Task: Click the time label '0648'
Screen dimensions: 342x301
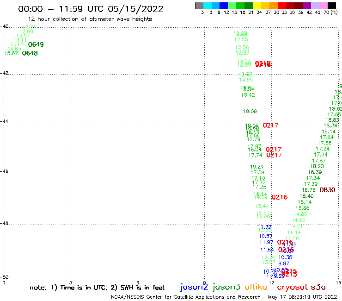Action: 30,53
